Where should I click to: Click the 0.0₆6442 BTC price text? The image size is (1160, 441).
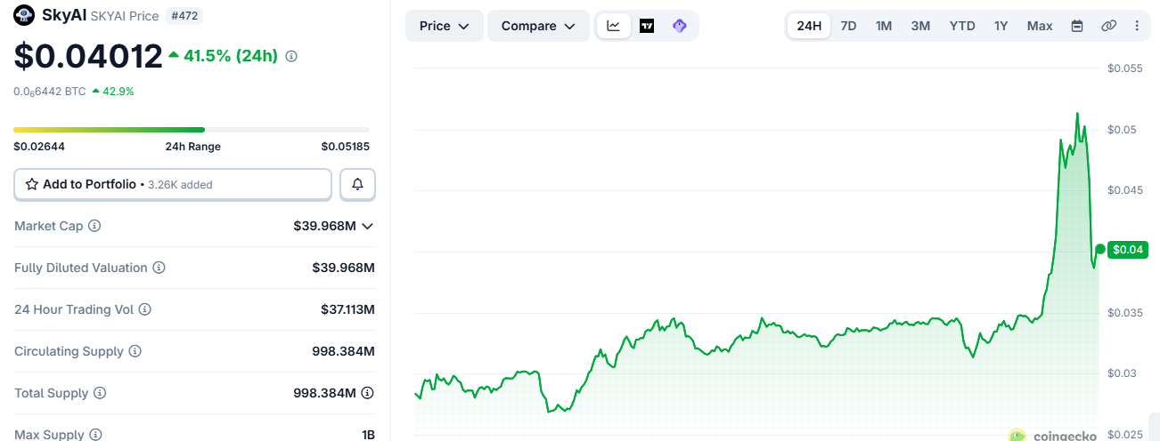click(50, 91)
